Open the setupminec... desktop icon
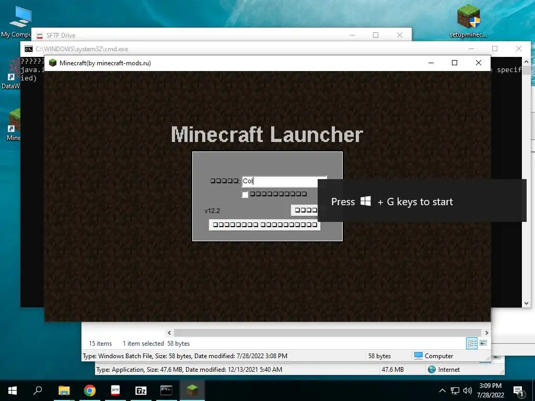535x401 pixels. (468, 20)
